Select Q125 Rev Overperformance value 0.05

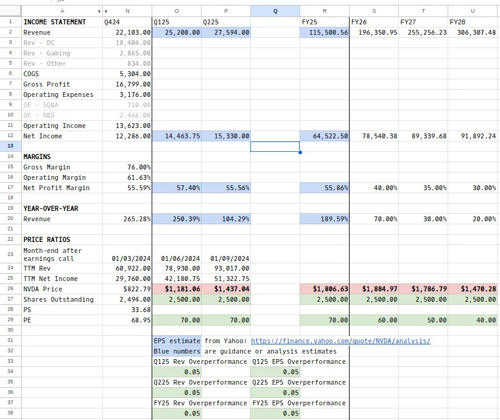pos(177,372)
